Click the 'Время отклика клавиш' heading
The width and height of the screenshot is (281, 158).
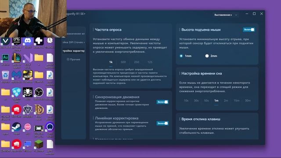pyautogui.click(x=201, y=119)
